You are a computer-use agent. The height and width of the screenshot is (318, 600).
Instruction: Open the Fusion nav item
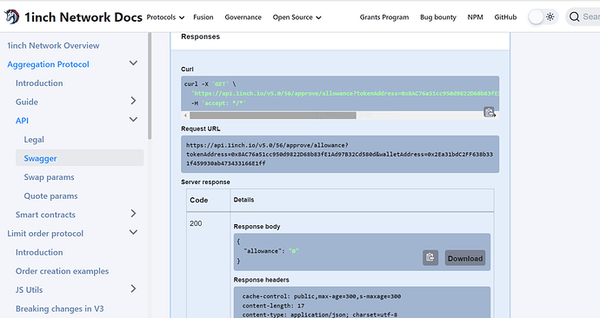click(203, 17)
